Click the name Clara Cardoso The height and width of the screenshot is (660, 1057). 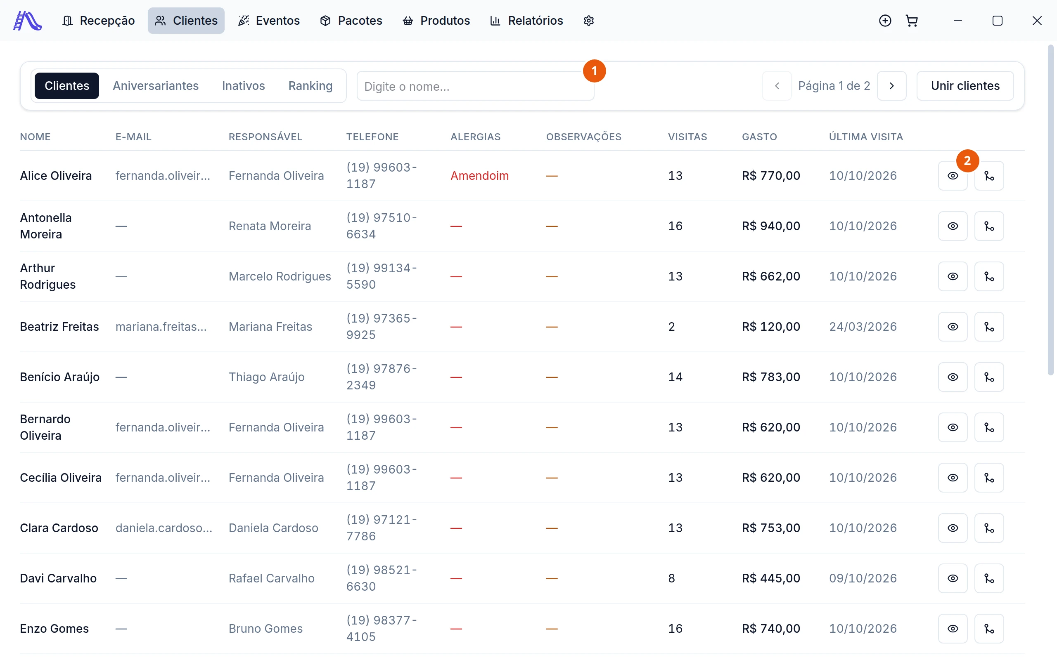(x=59, y=528)
